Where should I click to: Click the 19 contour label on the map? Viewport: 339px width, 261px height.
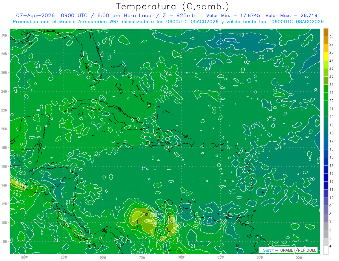click(242, 35)
